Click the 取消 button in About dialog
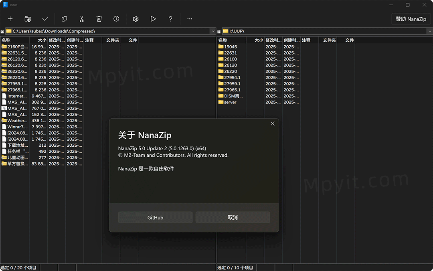Screen dimensions: 433x271 tap(233, 217)
